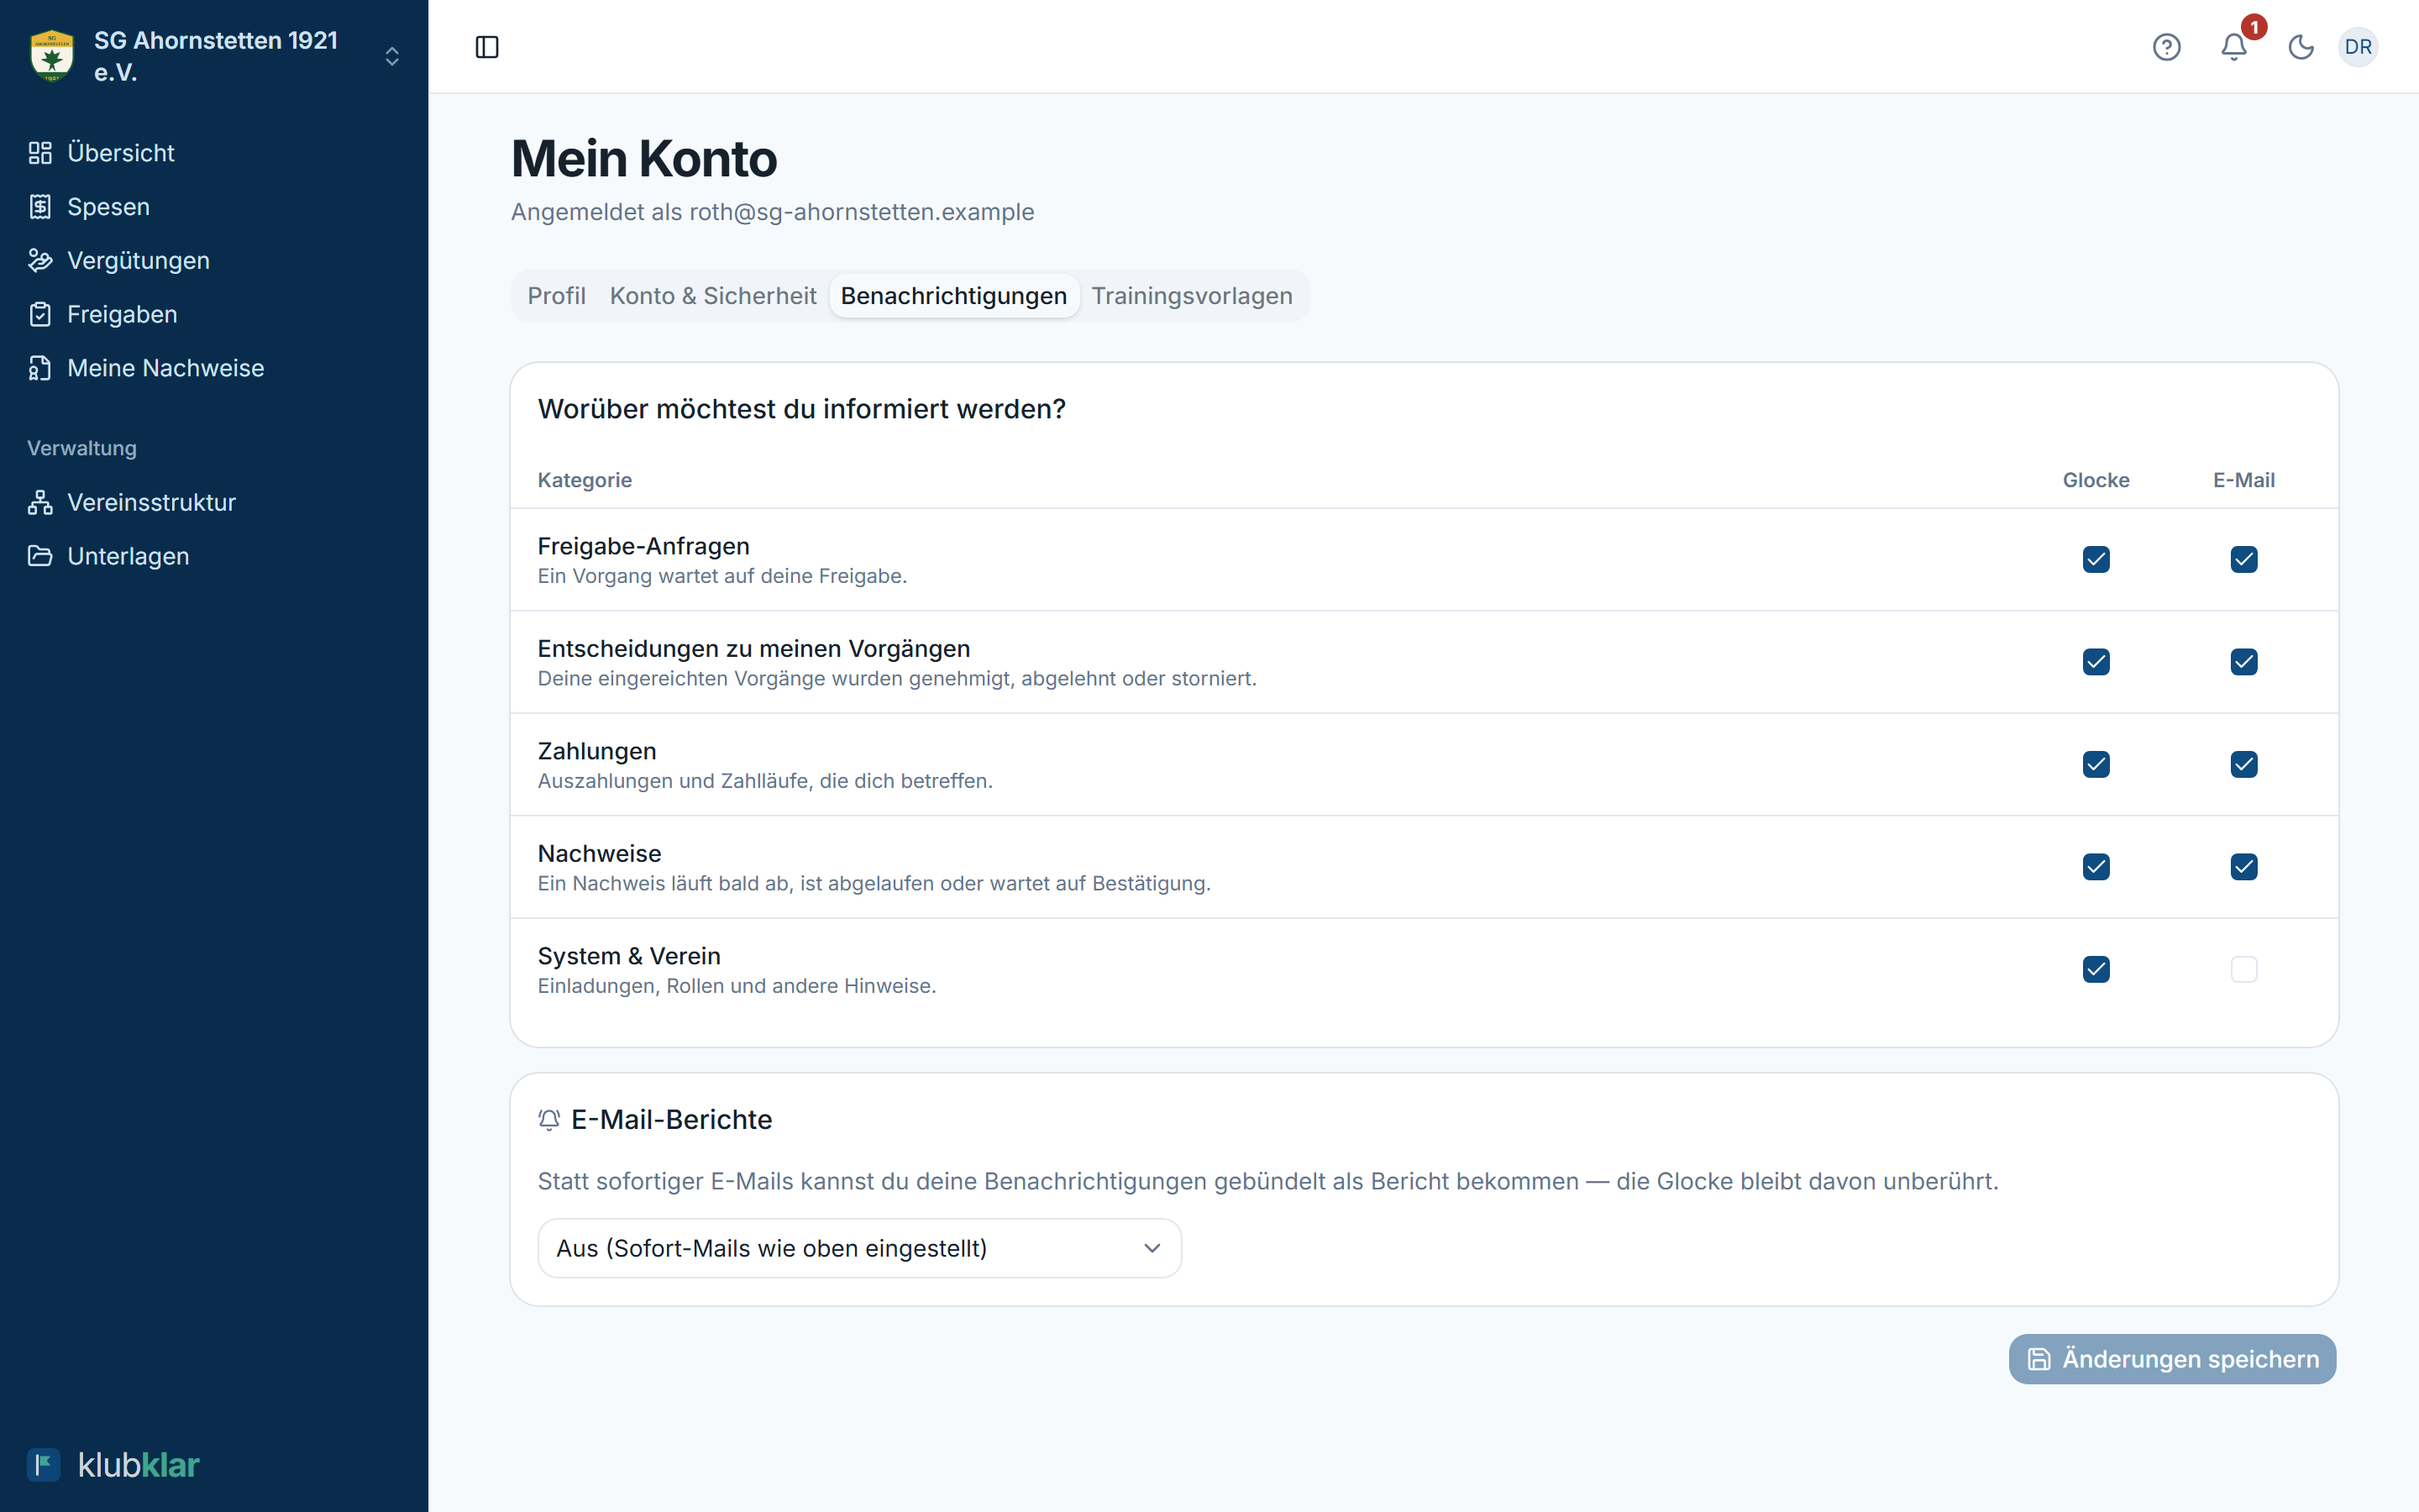The height and width of the screenshot is (1512, 2419).
Task: Toggle Glocke for Freigabe-Anfragen
Action: 2096,559
